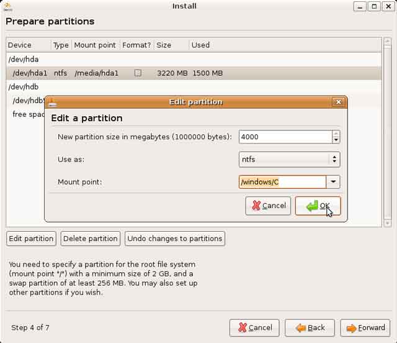Sort by the Size column header
Viewport: 397px width, 343px height.
pos(164,45)
